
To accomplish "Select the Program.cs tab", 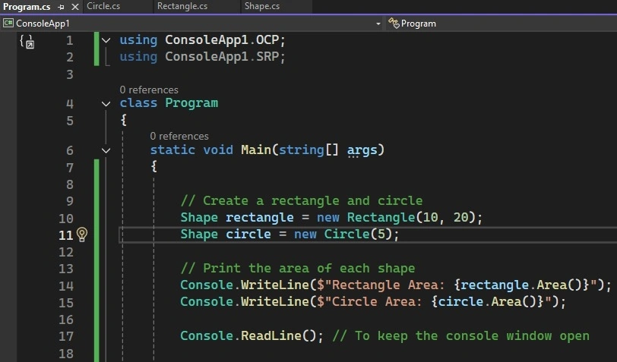I will pos(27,7).
